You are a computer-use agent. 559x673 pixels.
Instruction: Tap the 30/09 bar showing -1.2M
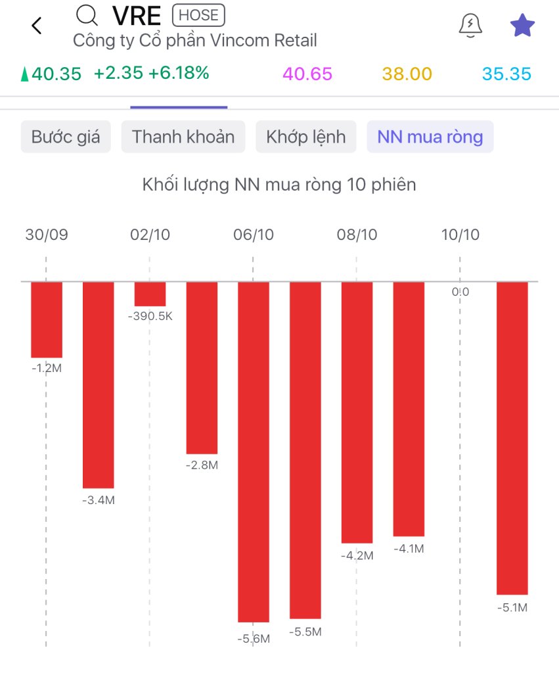pos(47,319)
